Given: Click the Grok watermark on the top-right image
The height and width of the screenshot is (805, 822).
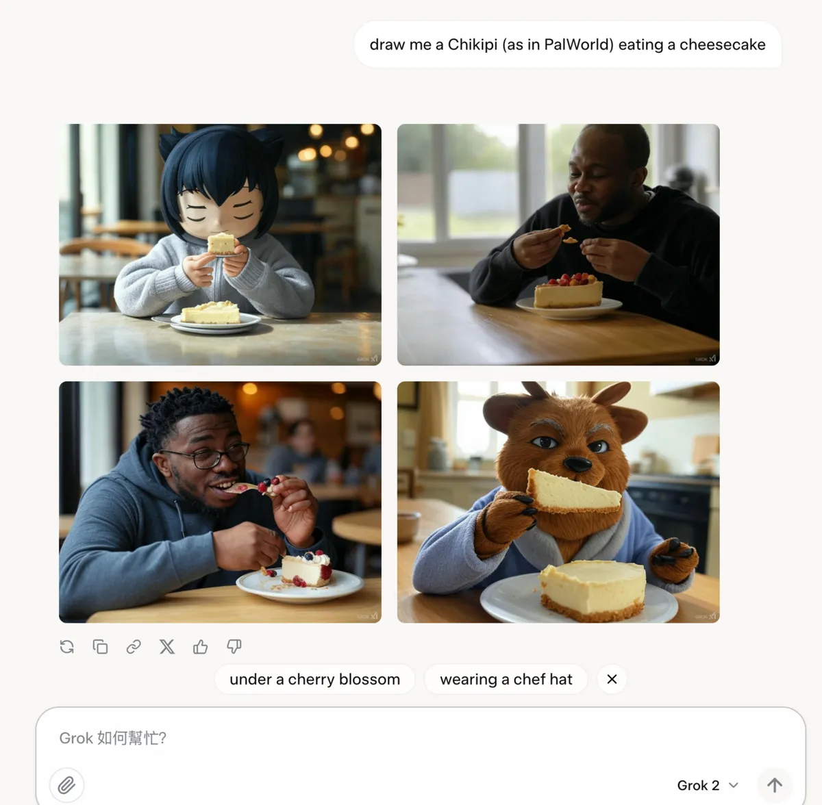Looking at the screenshot, I should [705, 359].
